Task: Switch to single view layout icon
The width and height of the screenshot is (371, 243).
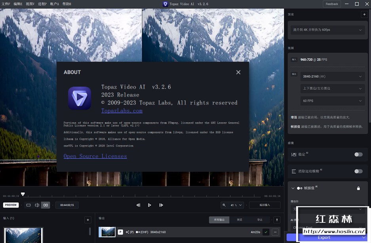Action: (29, 205)
